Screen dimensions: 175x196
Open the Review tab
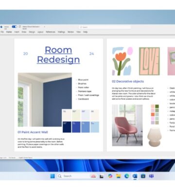pyautogui.click(x=70, y=32)
